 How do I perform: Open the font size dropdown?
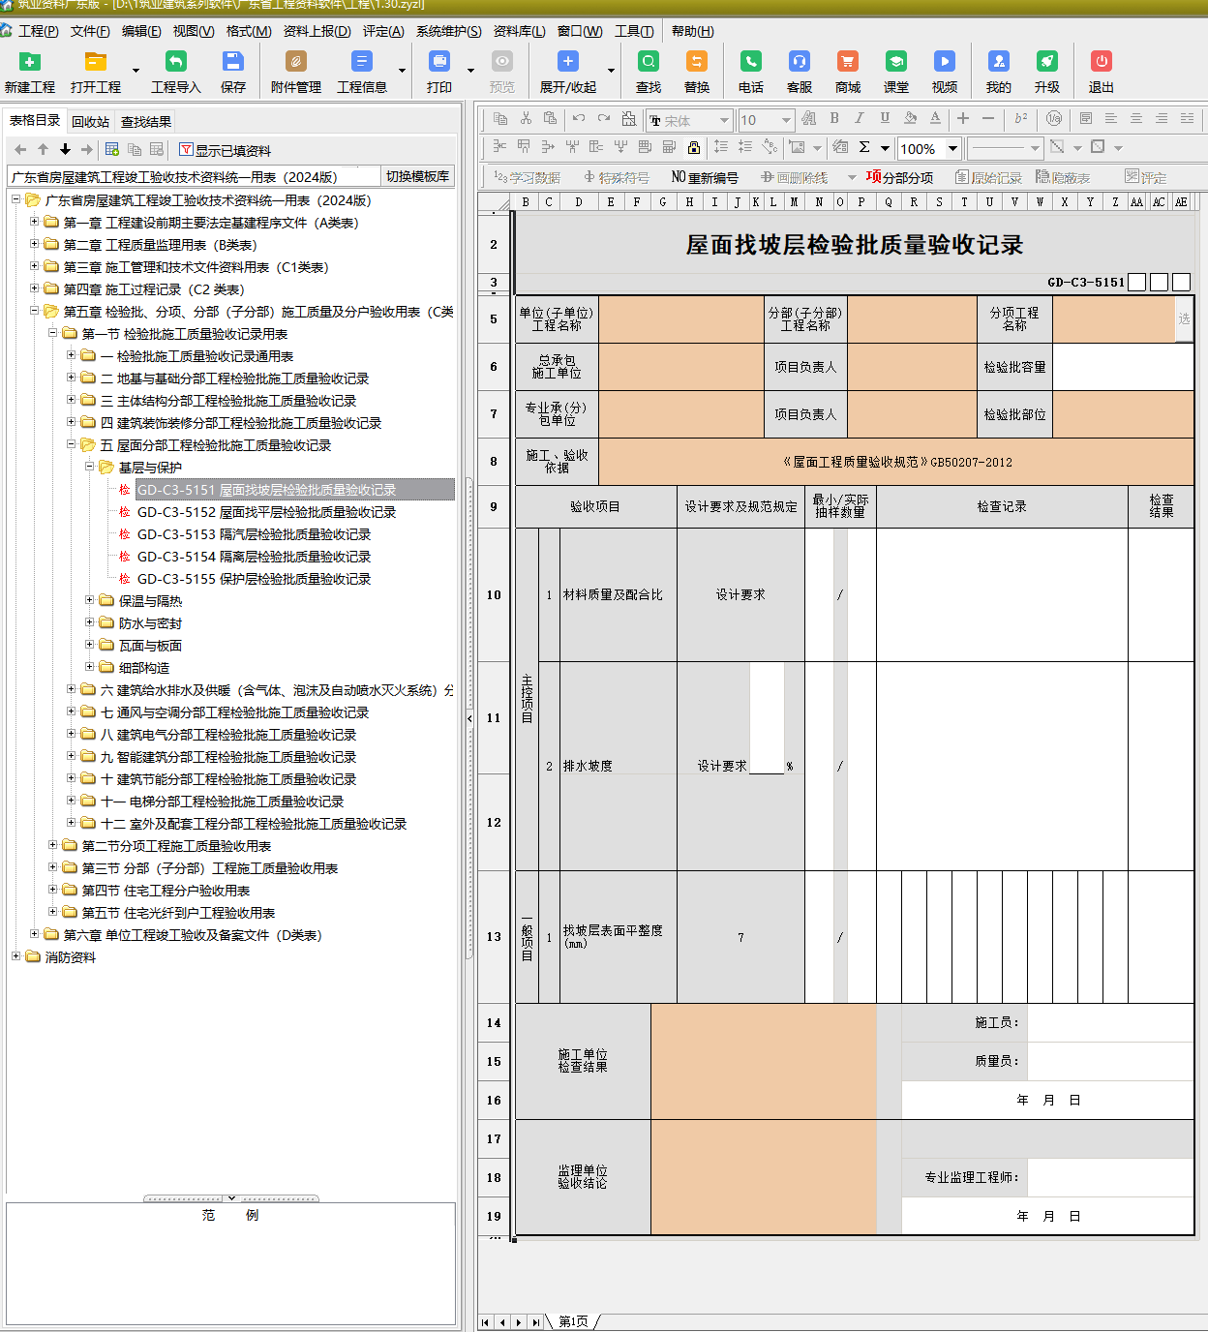point(786,120)
